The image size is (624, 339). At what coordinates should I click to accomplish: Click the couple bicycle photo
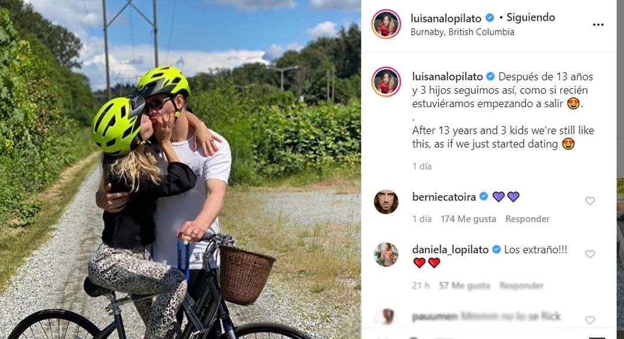coord(180,169)
